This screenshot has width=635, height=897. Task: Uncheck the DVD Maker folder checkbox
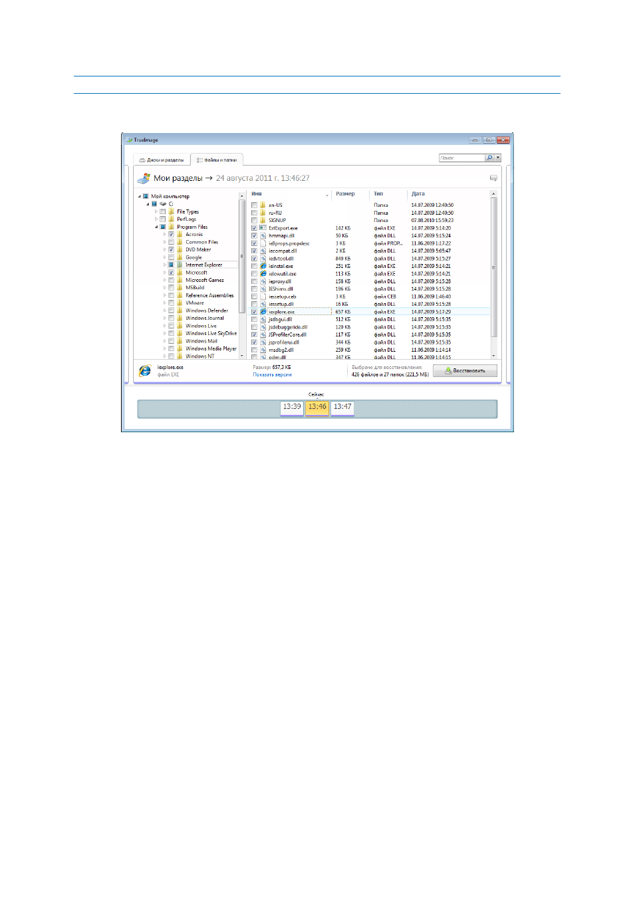point(171,250)
